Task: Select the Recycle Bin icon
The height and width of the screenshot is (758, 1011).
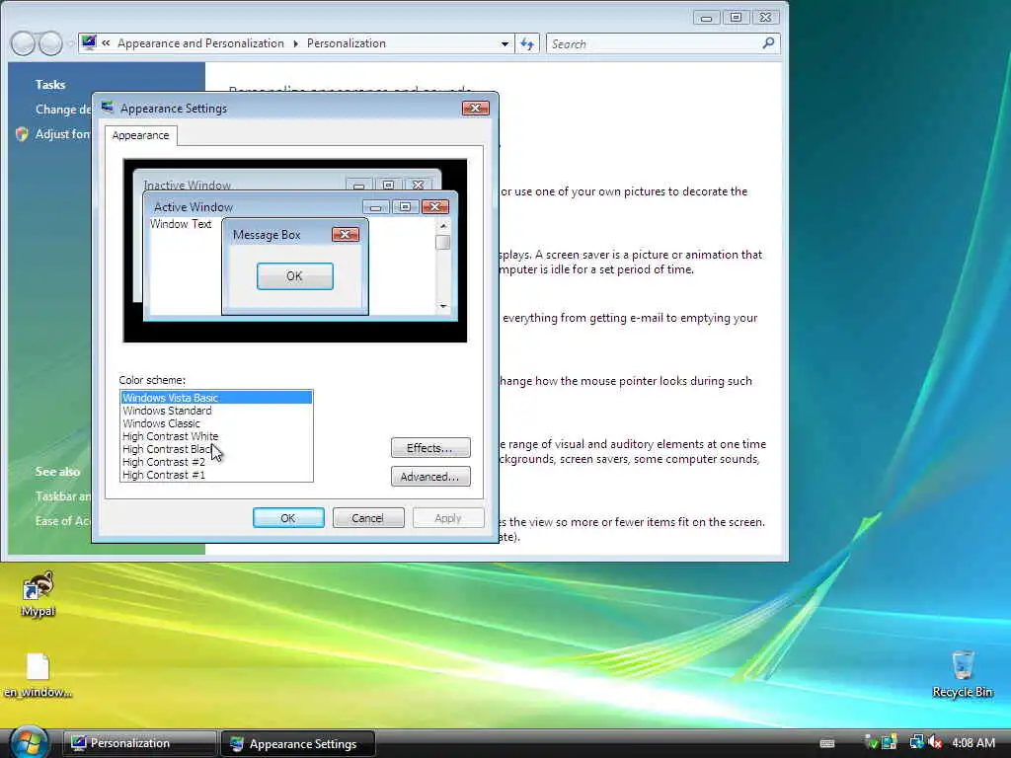Action: 963,674
